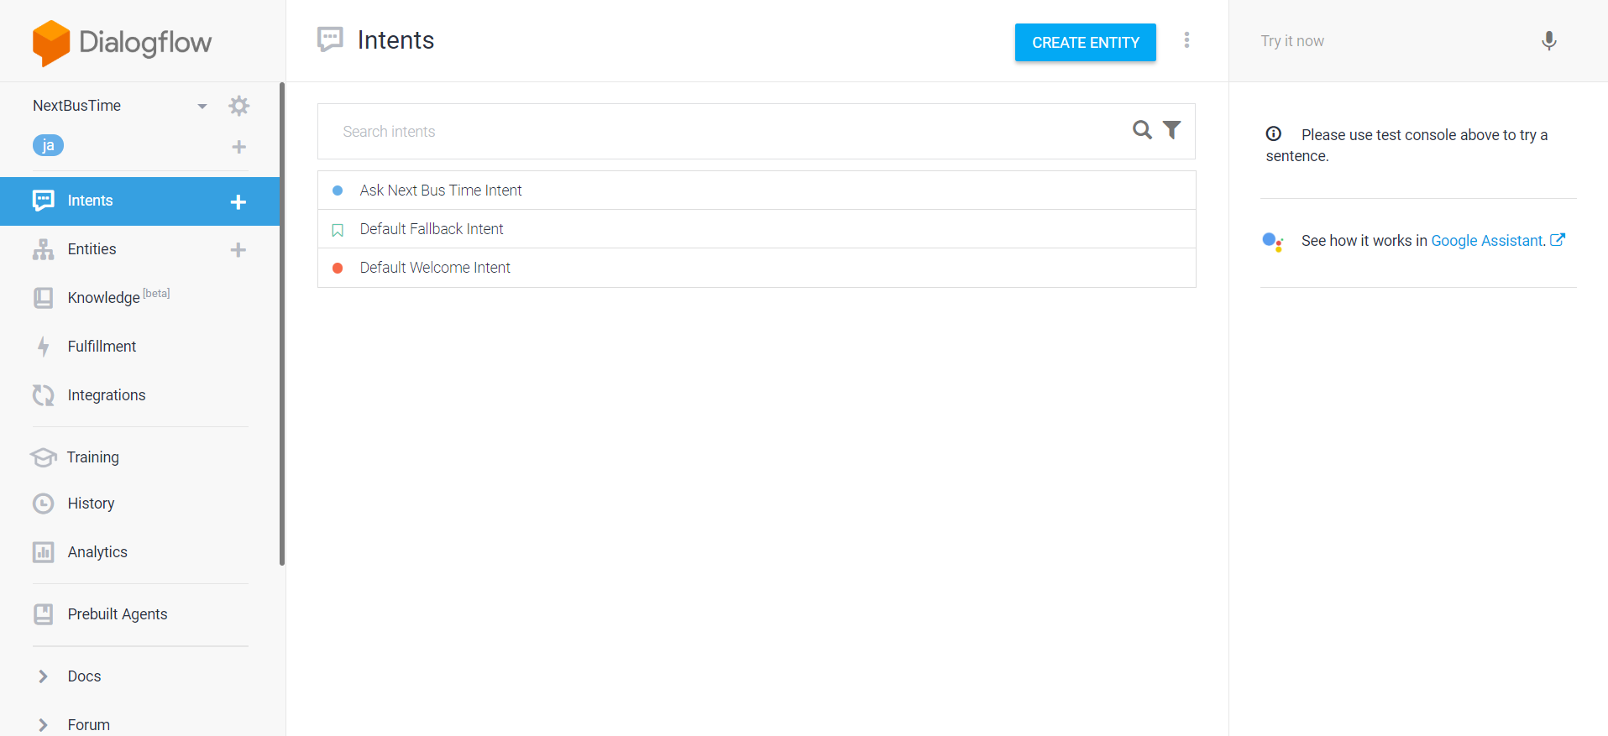
Task: Click the search magnifier icon
Action: (1142, 130)
